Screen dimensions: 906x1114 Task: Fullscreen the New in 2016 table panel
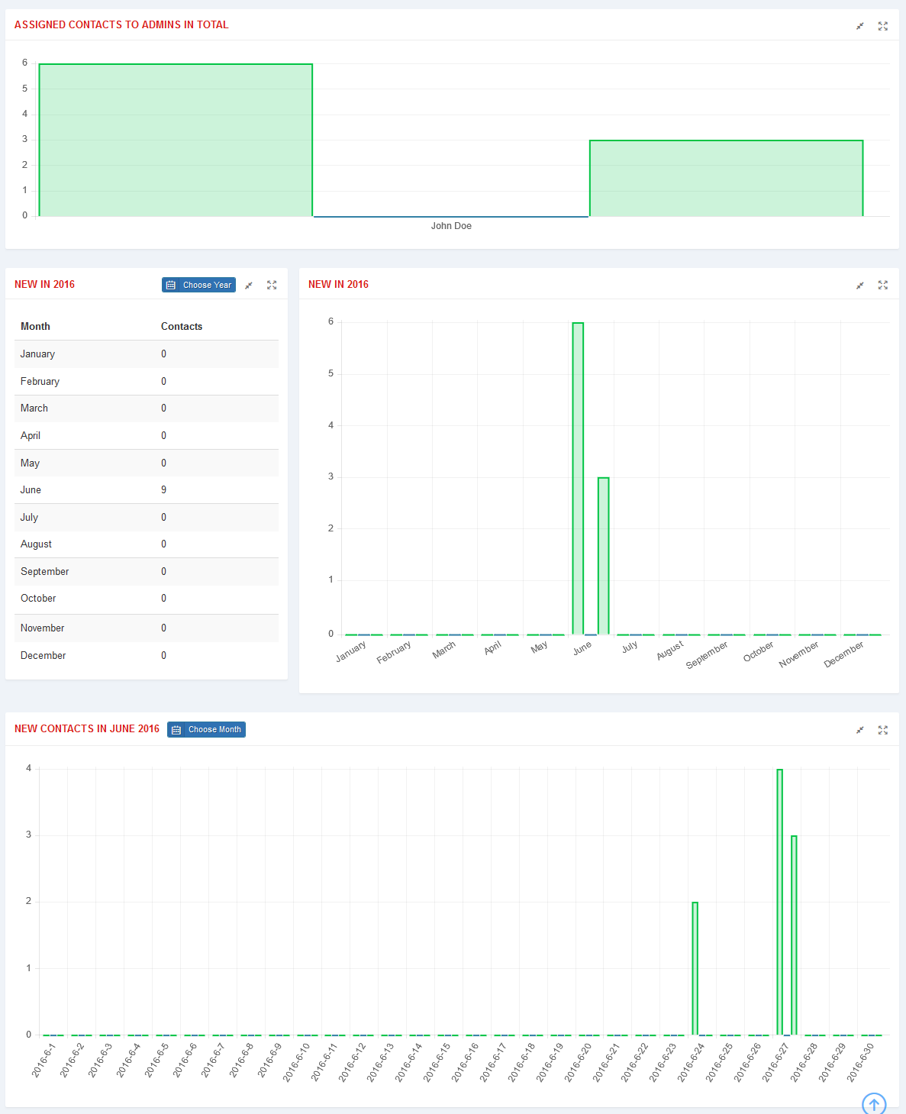coord(272,285)
